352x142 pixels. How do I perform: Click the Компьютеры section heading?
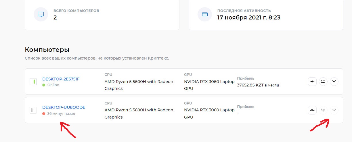pyautogui.click(x=47, y=50)
